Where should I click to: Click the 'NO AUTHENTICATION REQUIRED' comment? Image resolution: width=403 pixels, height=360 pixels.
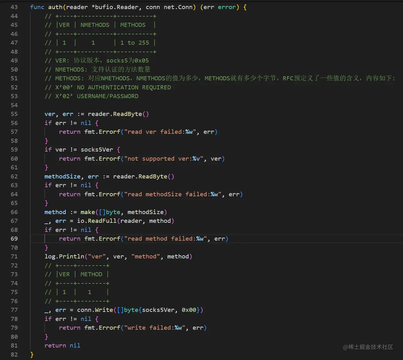(124, 87)
